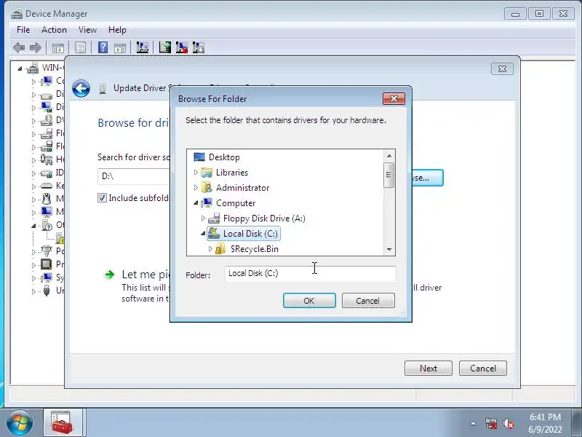Open the Help menu

[x=117, y=30]
